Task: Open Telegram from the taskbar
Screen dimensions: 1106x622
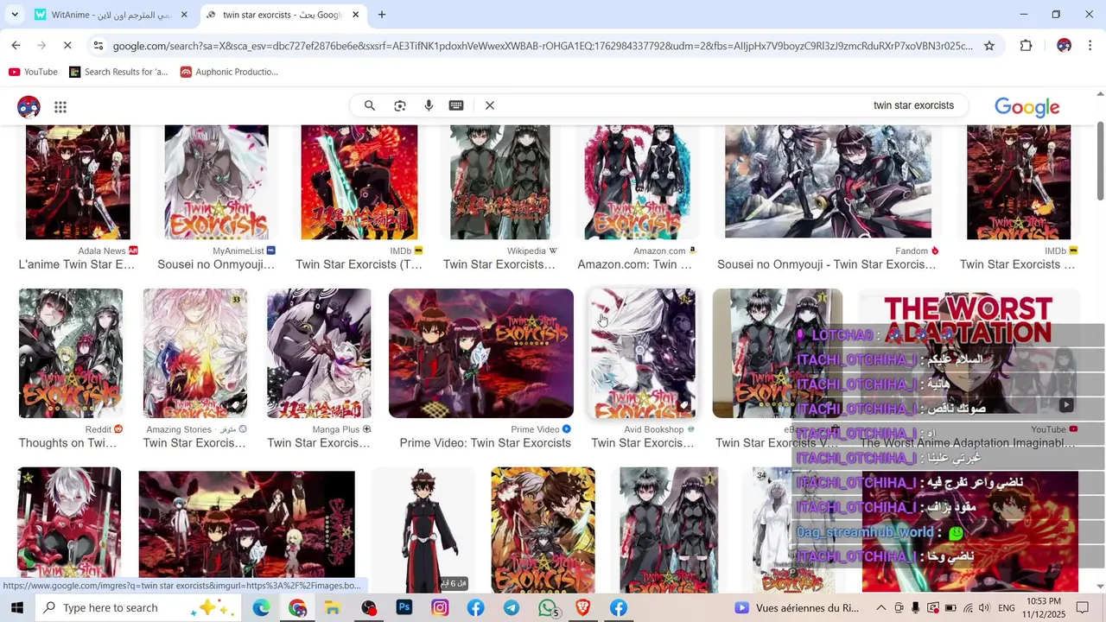Action: [512, 608]
